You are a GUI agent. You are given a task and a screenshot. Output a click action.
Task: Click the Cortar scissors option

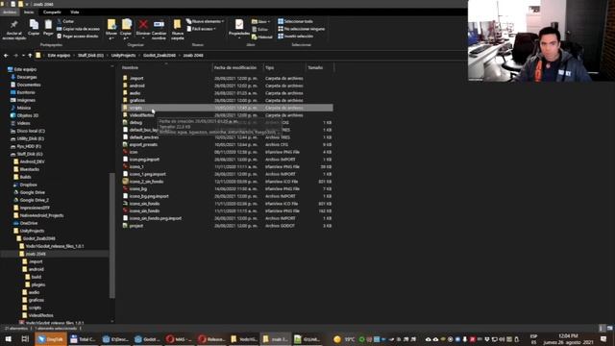pyautogui.click(x=66, y=21)
